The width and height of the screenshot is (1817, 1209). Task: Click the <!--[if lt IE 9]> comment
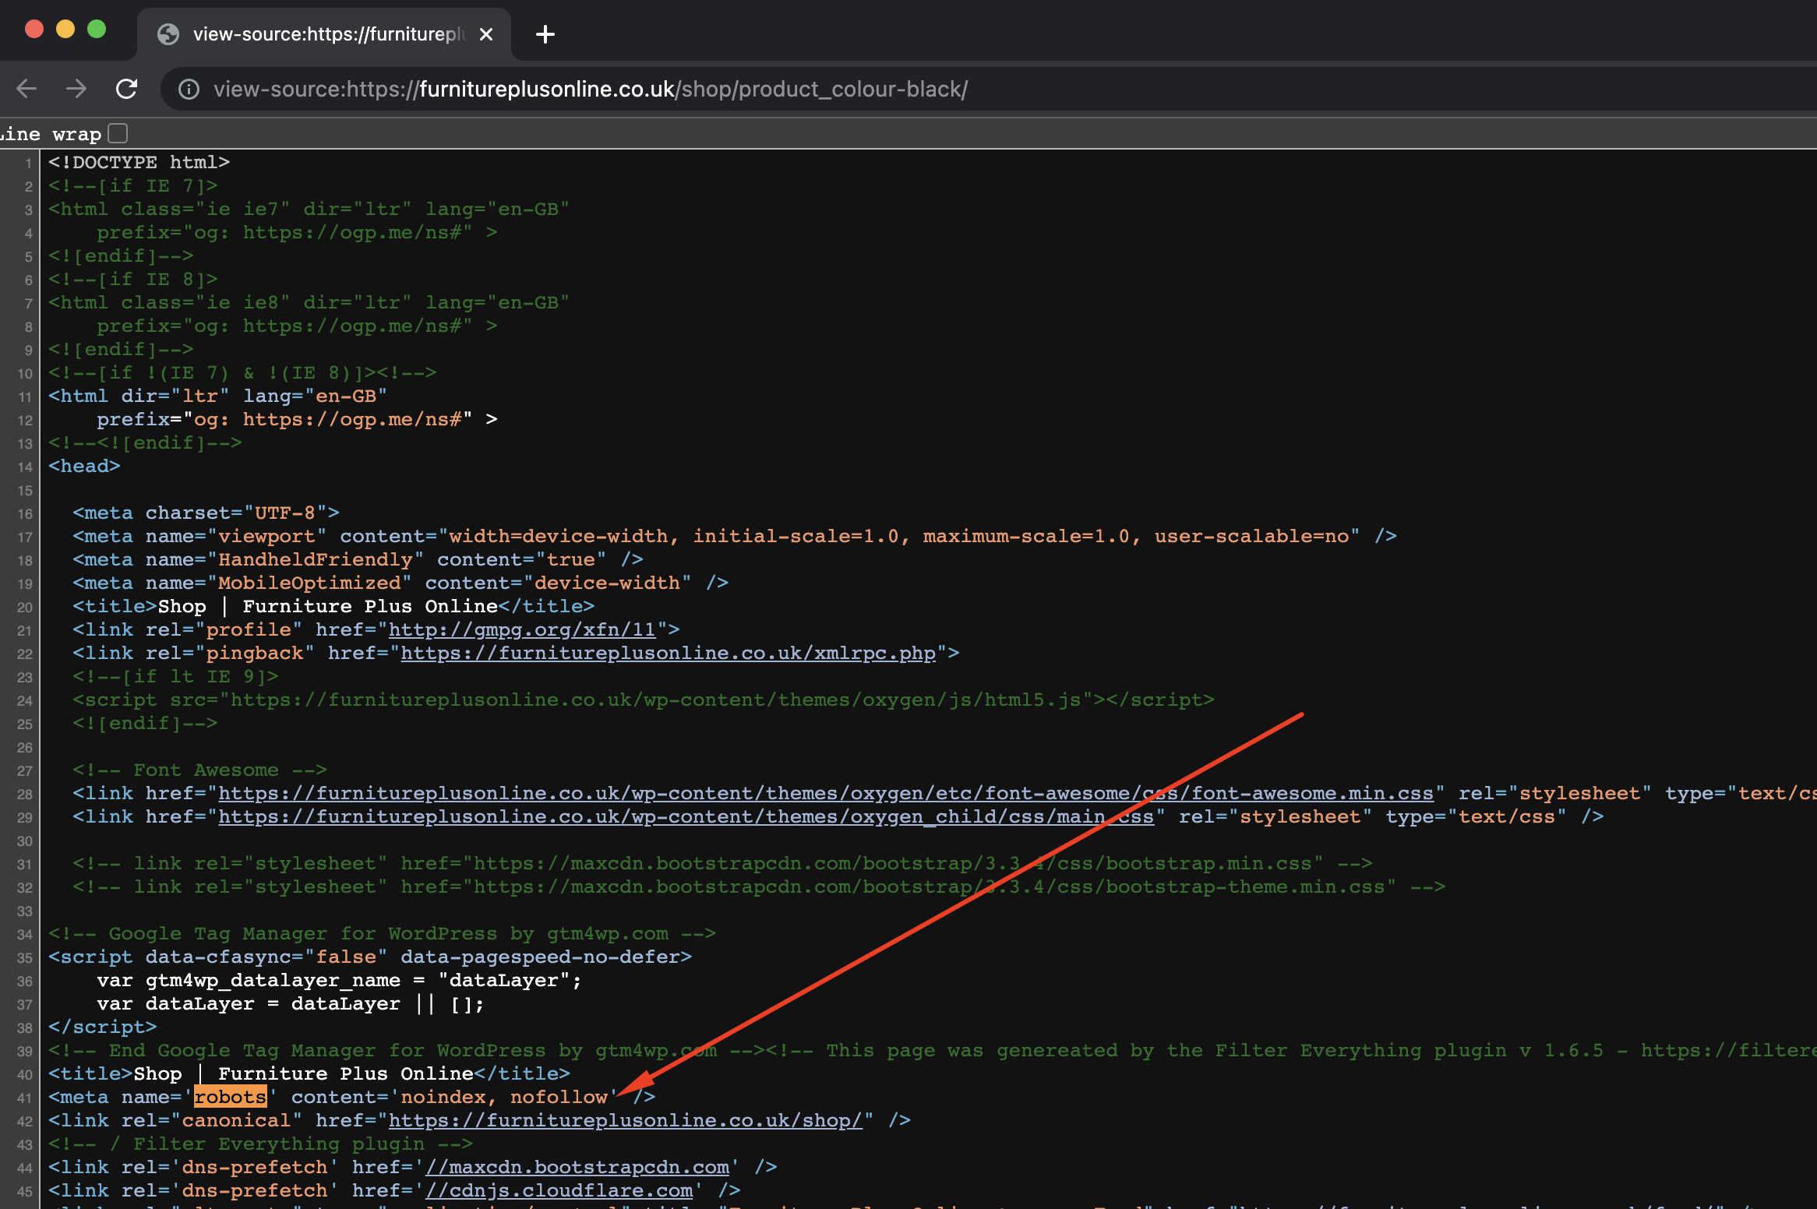pos(175,676)
